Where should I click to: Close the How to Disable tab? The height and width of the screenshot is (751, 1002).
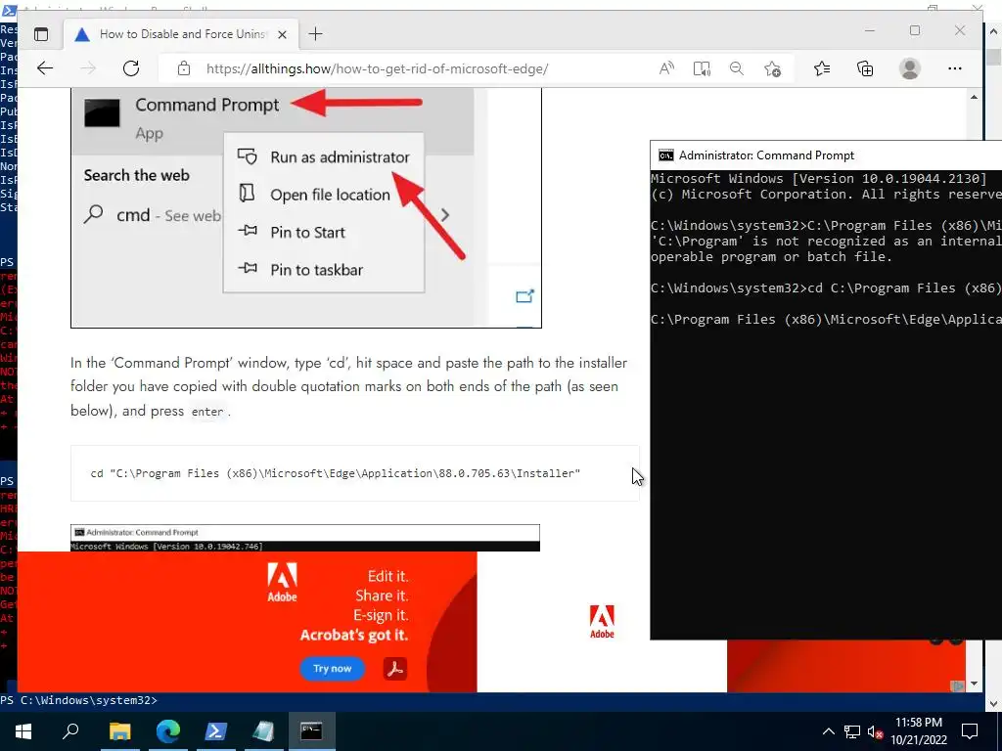283,34
